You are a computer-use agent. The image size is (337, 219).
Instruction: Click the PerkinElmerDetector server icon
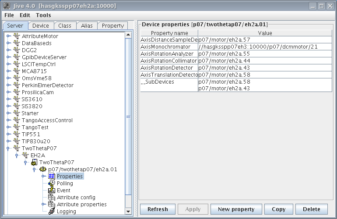(x=17, y=85)
